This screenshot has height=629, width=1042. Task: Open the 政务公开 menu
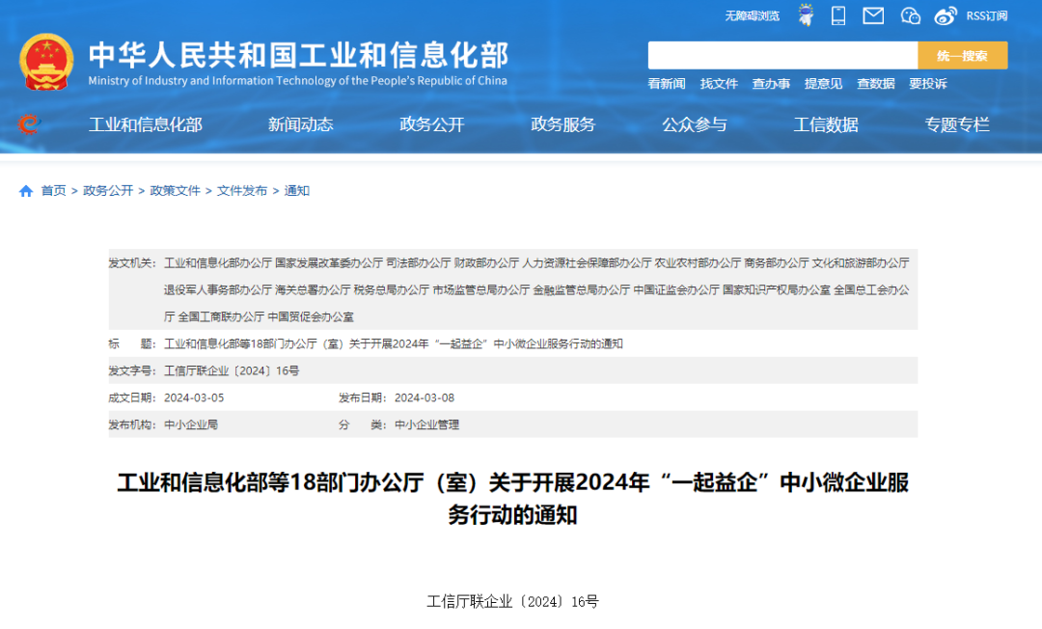click(431, 124)
